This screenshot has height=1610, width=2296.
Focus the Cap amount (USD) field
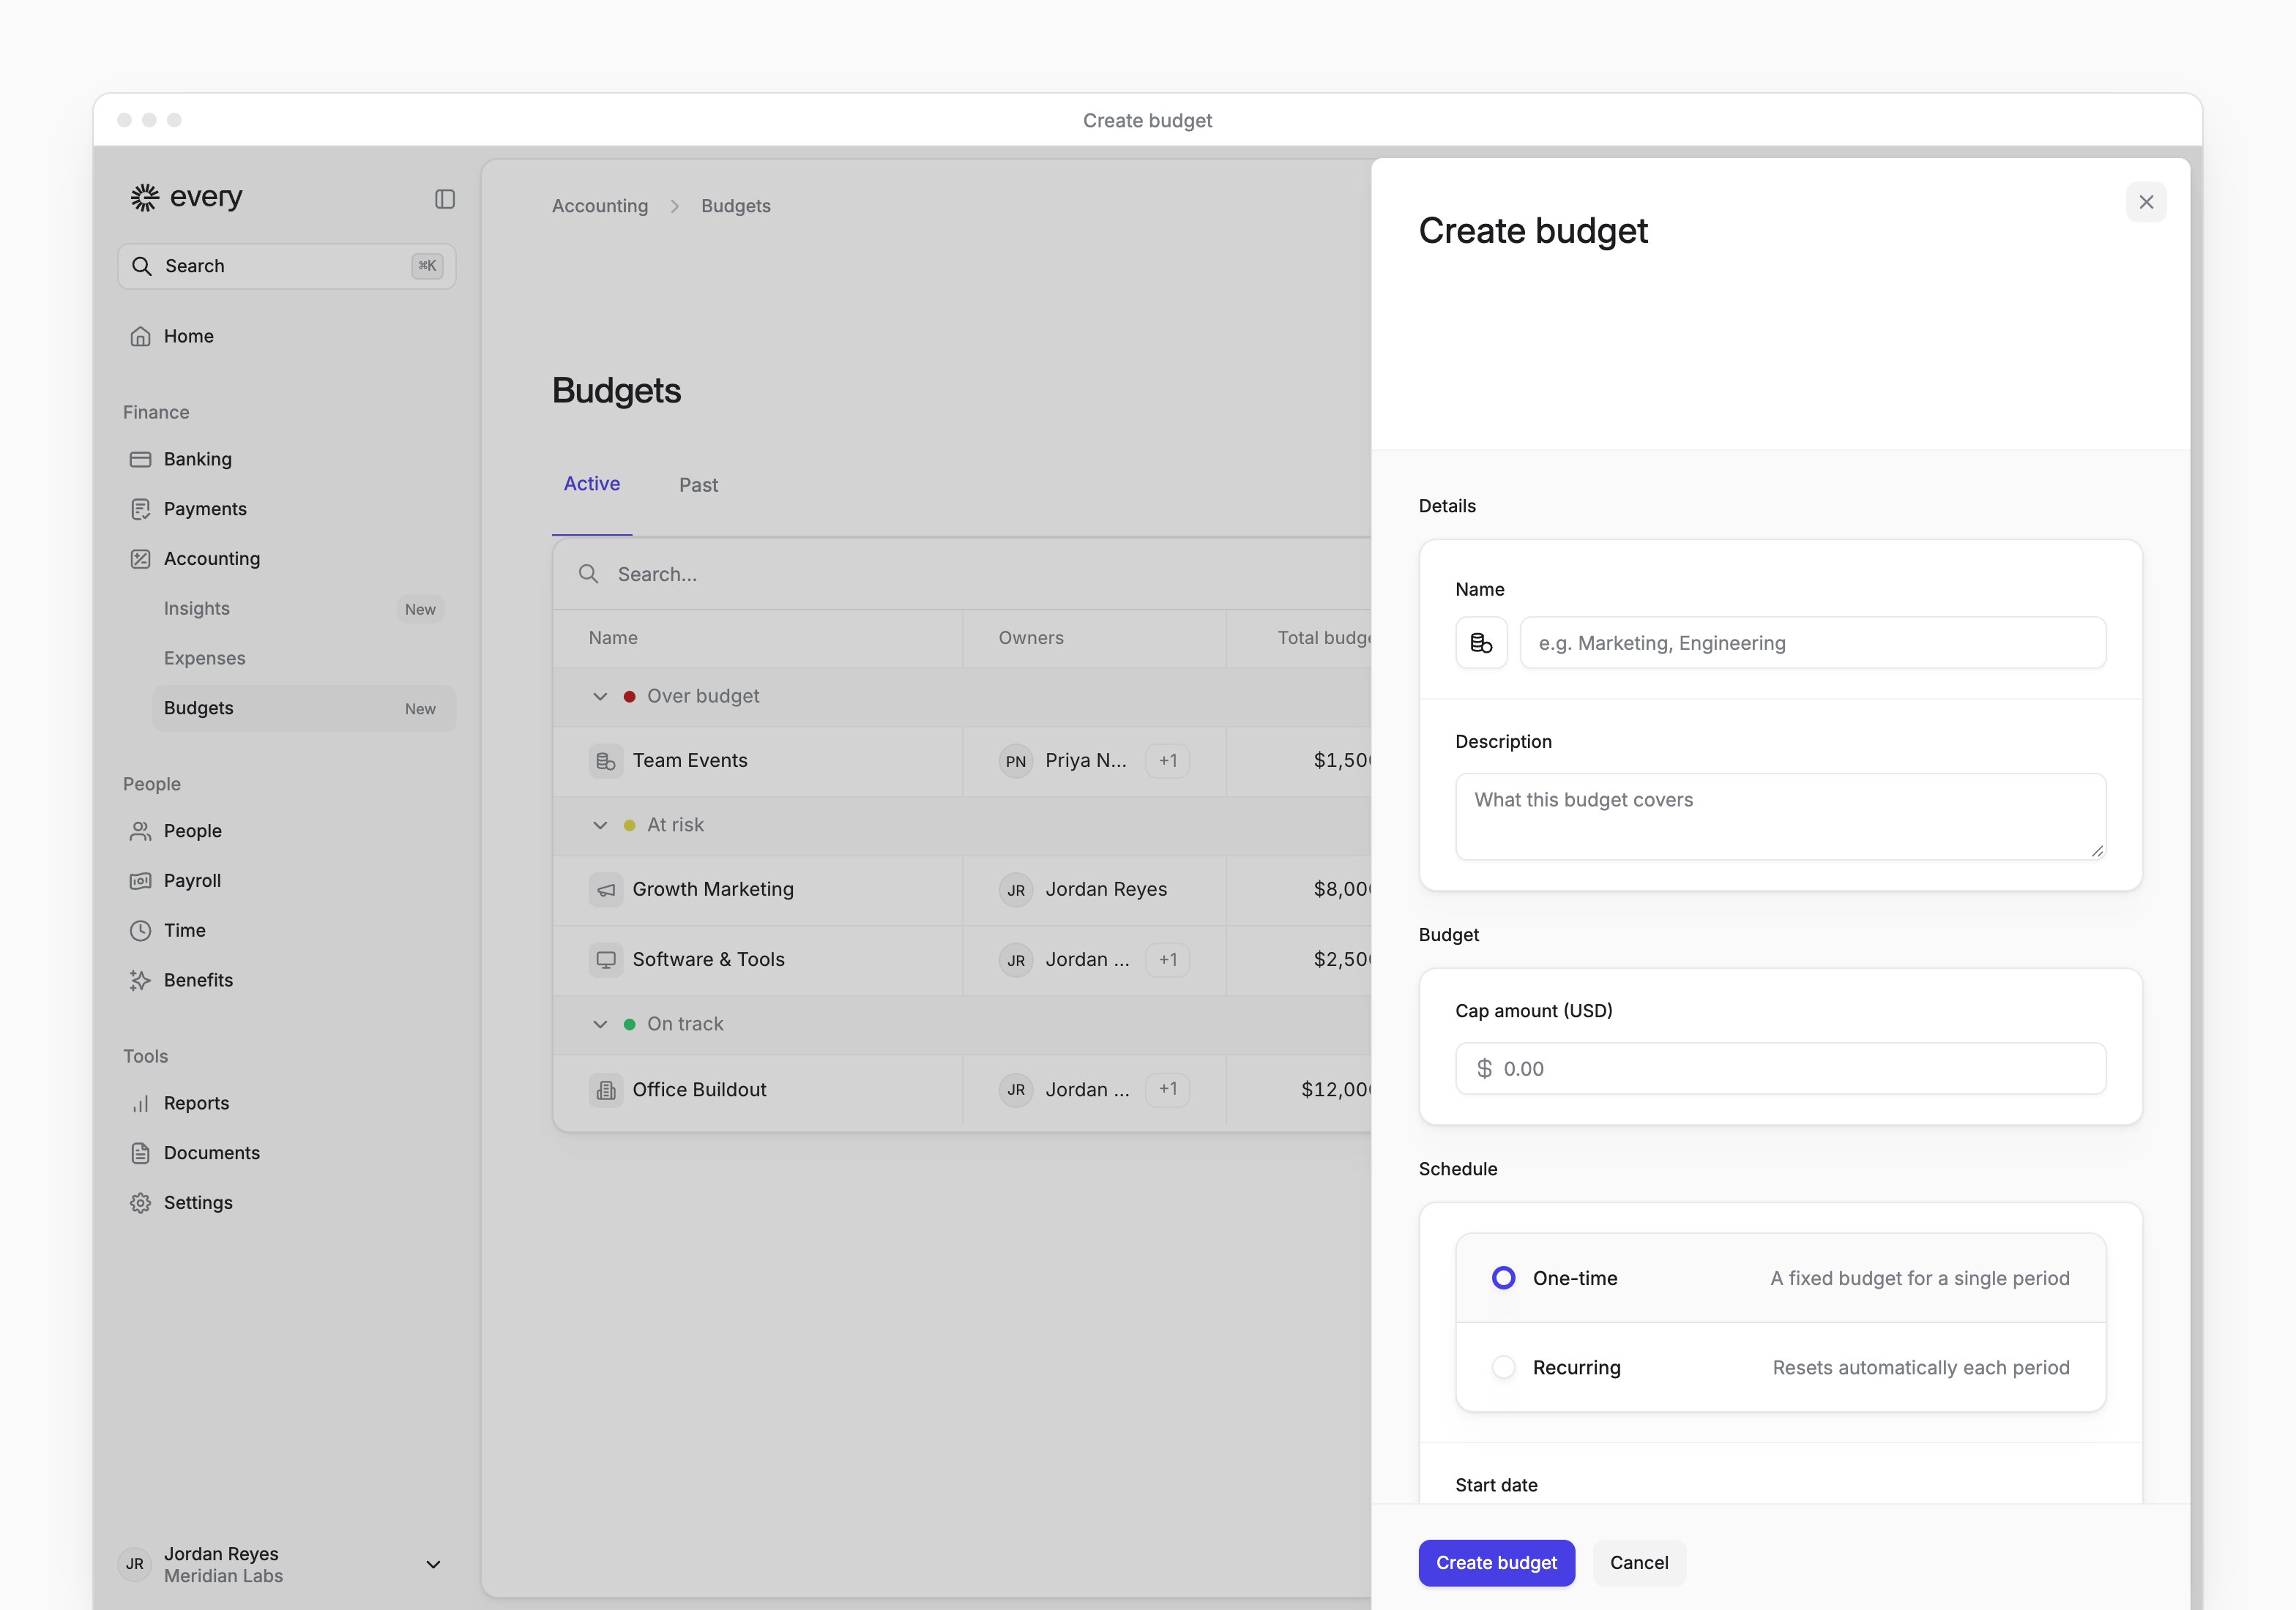coord(1781,1068)
